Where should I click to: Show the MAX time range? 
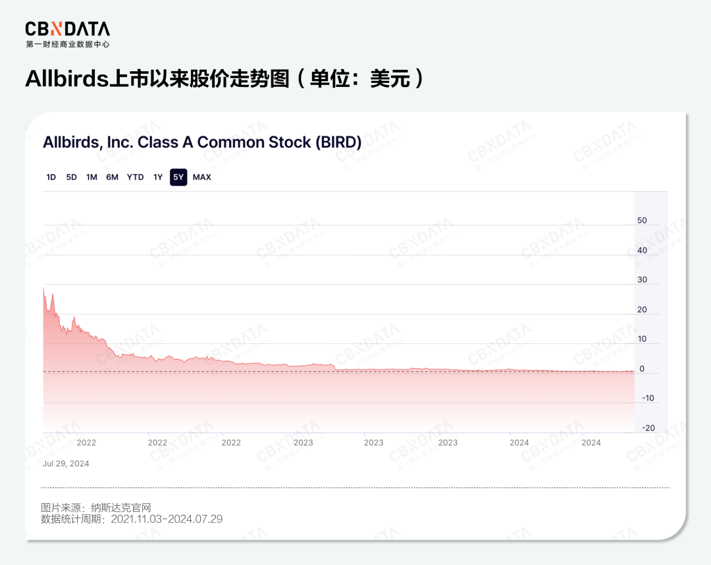(202, 177)
